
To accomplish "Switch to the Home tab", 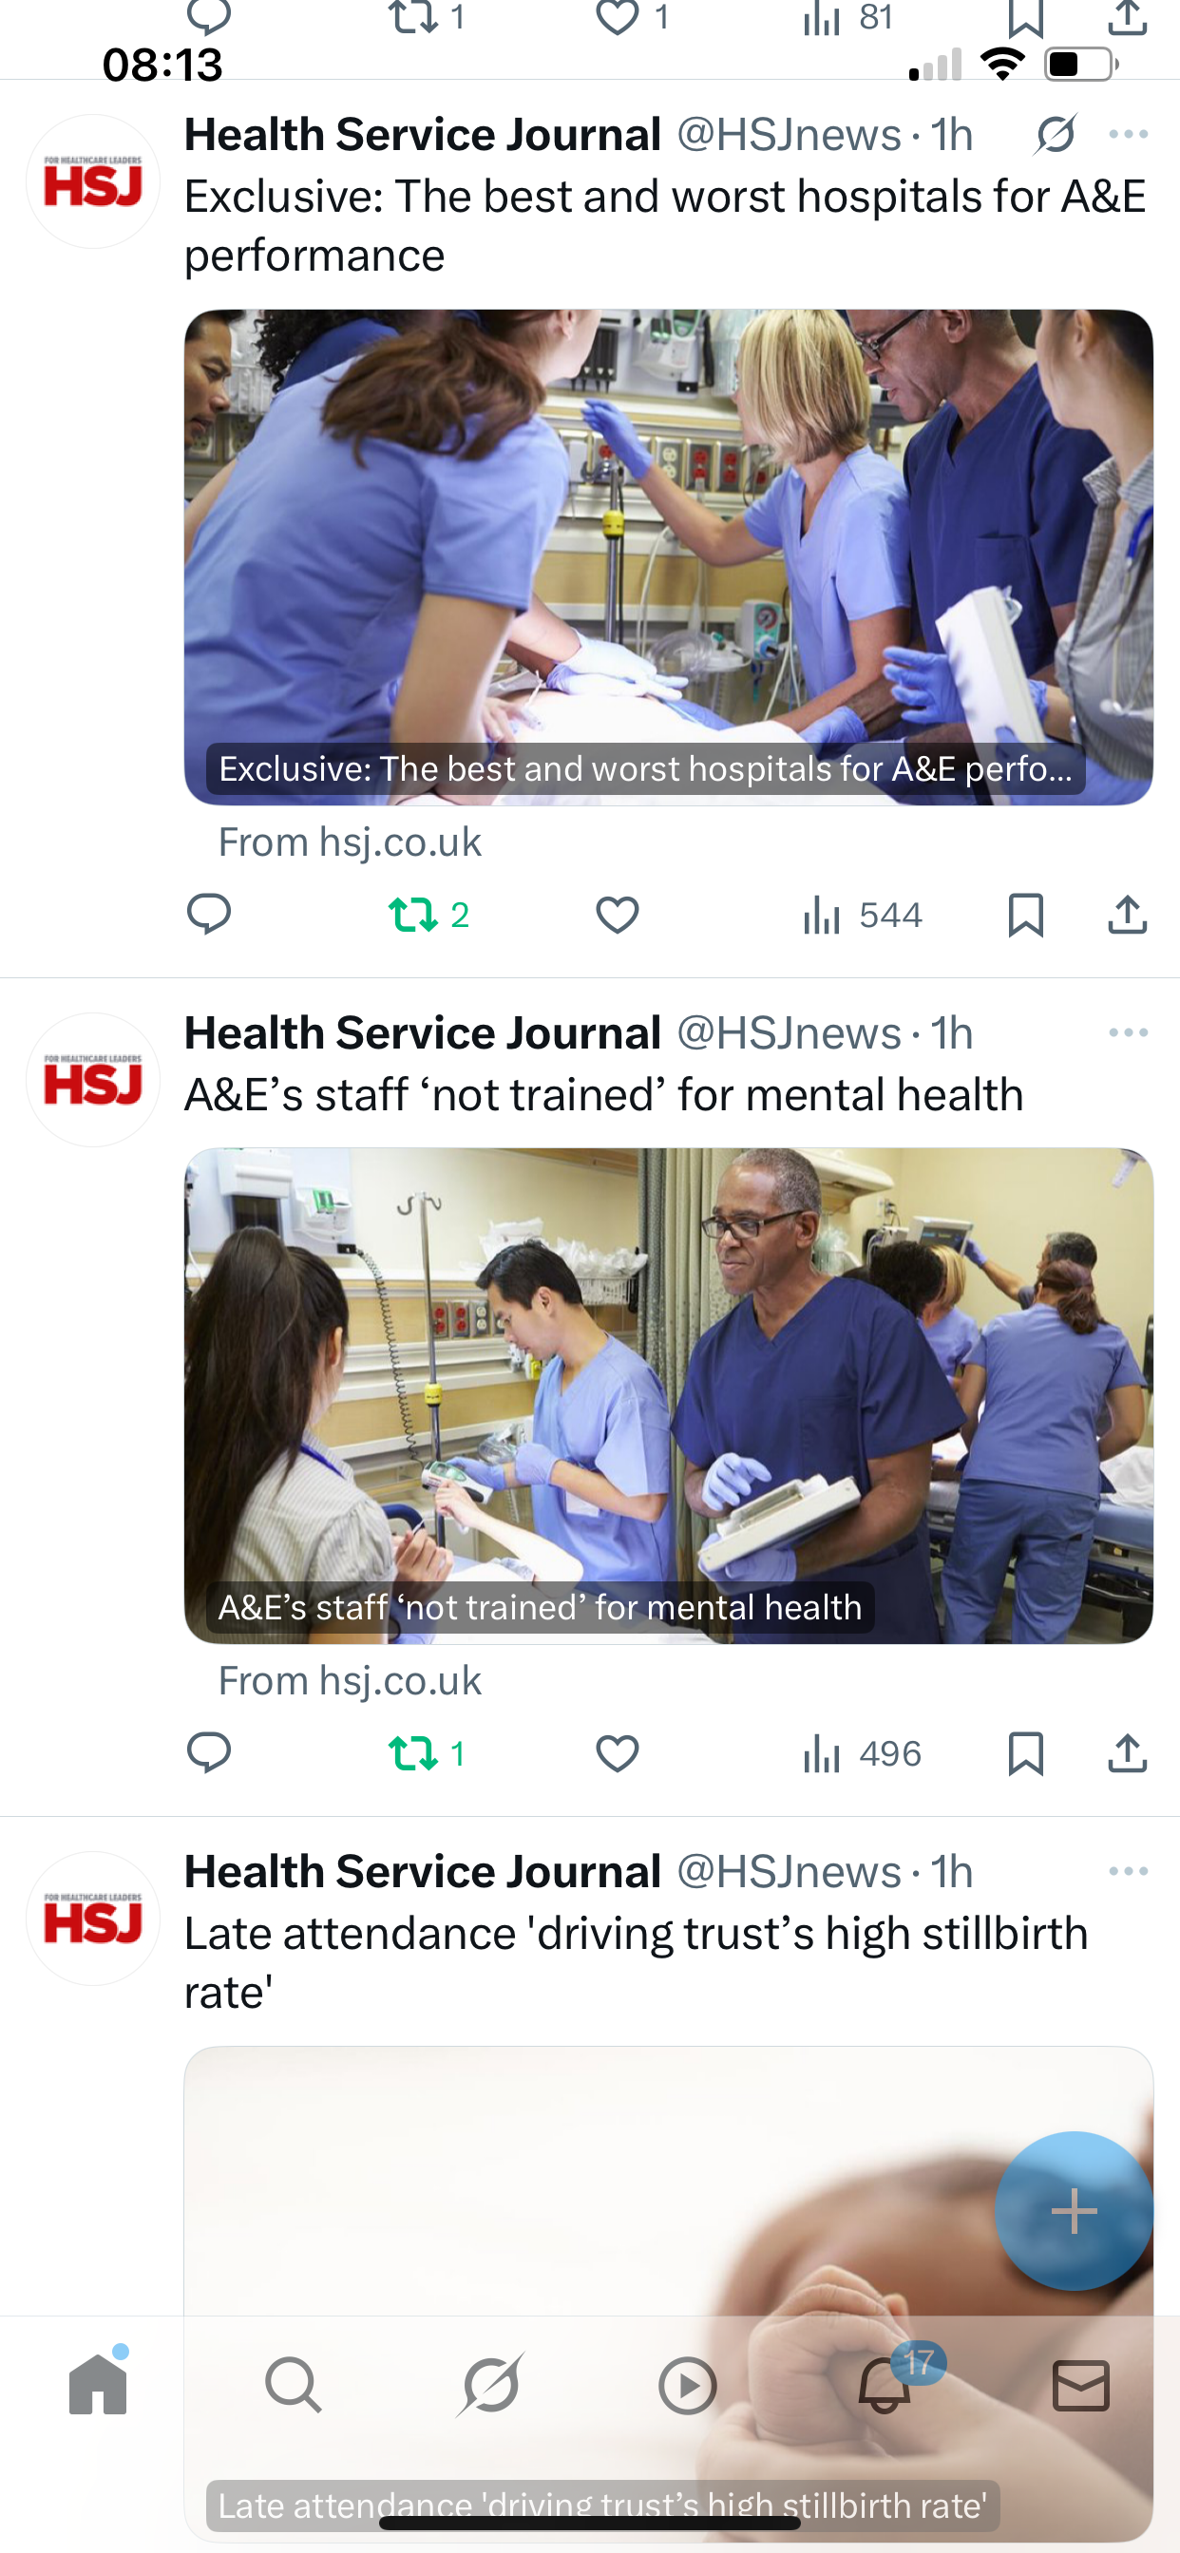I will coord(98,2383).
